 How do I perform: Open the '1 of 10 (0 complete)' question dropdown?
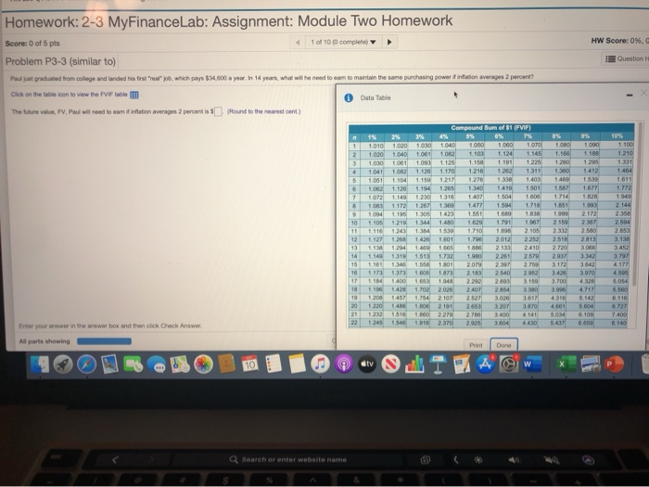(x=343, y=43)
